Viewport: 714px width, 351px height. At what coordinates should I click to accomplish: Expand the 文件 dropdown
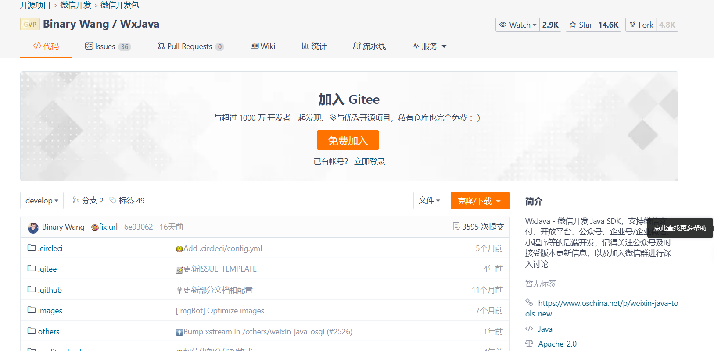tap(429, 201)
